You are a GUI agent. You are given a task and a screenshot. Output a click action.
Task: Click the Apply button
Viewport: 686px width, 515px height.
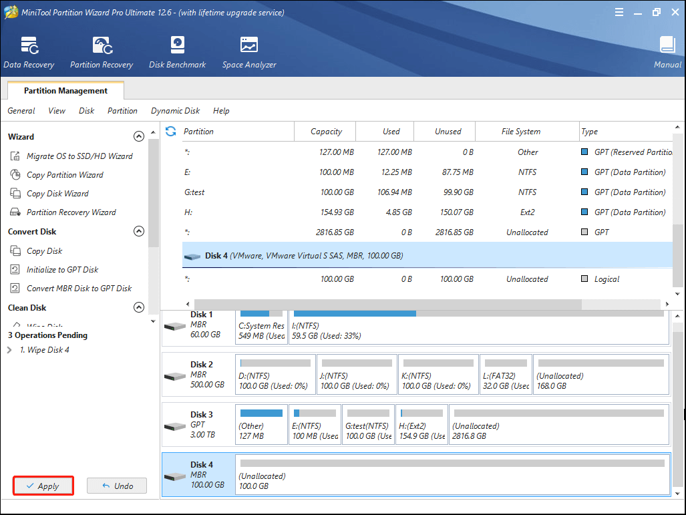tap(43, 486)
